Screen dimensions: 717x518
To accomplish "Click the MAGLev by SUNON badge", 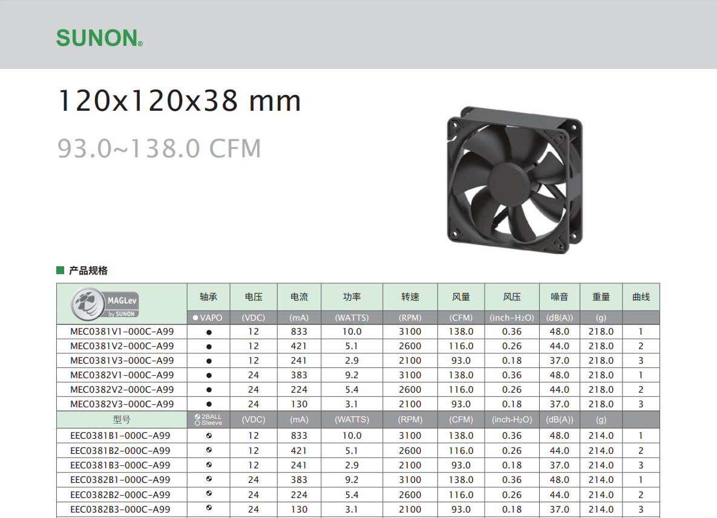I will 105,304.
